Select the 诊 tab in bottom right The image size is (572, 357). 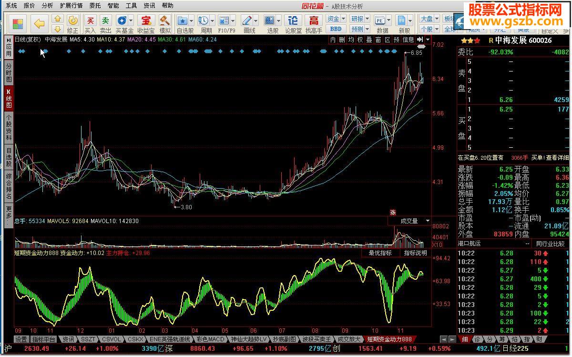click(x=477, y=339)
